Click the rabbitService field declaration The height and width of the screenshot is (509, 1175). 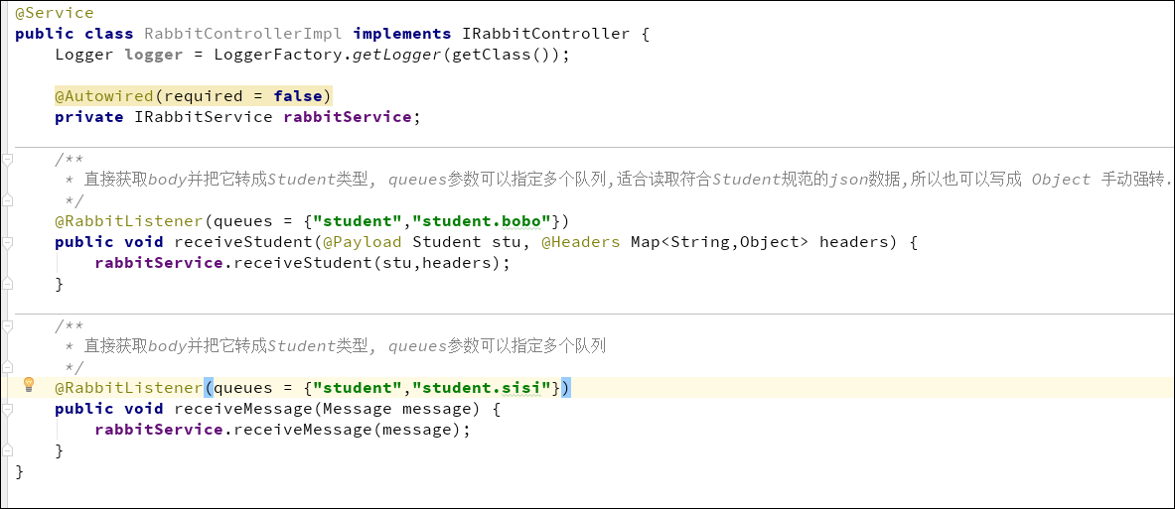coord(347,117)
